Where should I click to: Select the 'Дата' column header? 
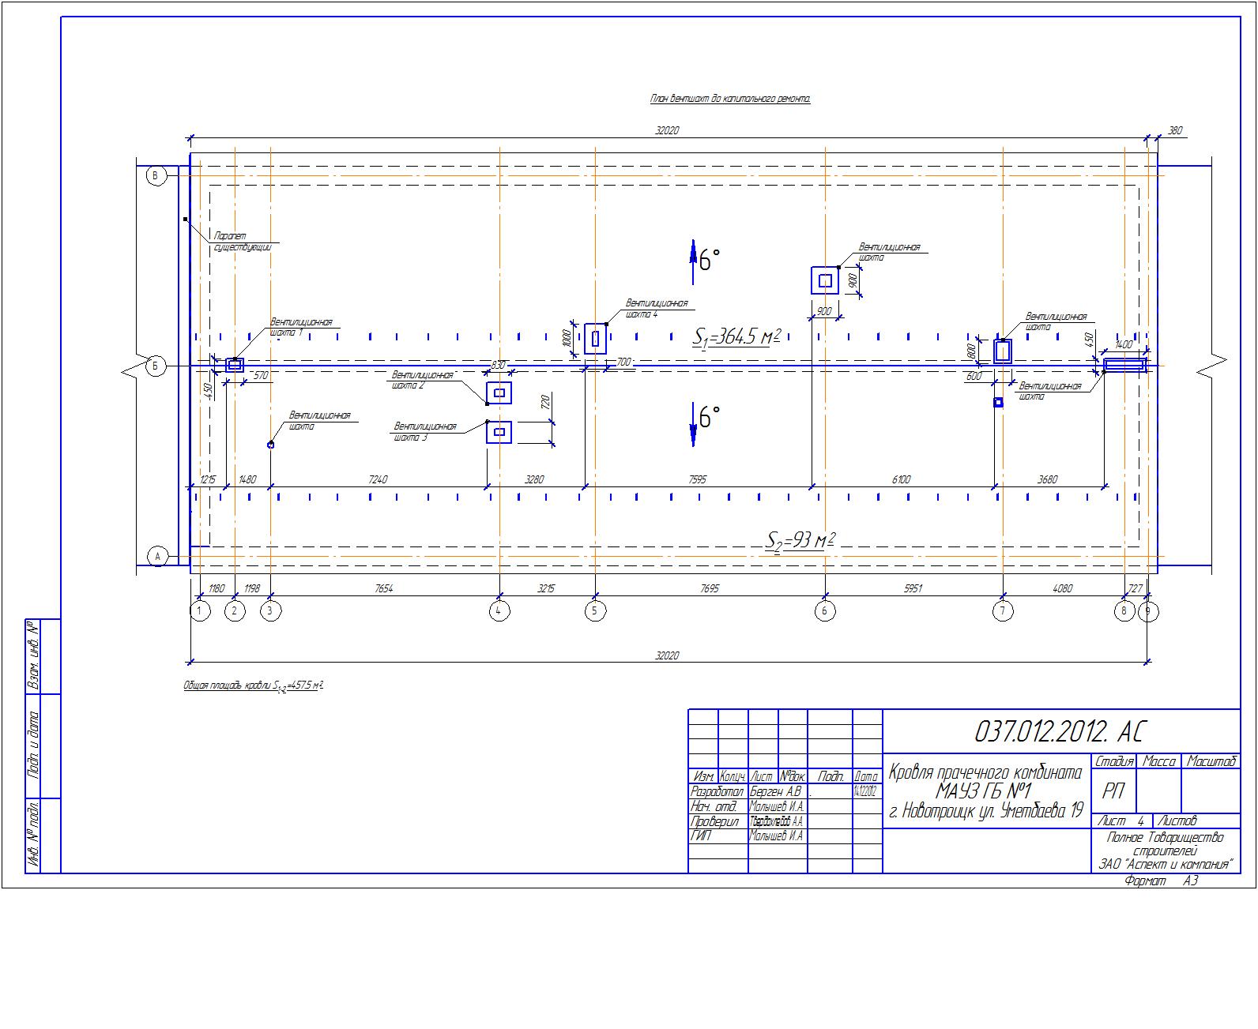(x=867, y=777)
